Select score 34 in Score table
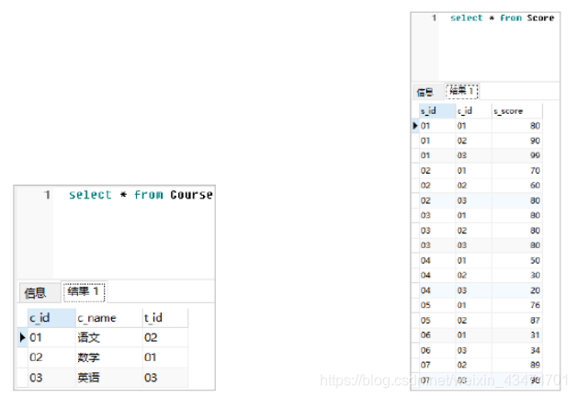The image size is (576, 397). click(x=517, y=350)
